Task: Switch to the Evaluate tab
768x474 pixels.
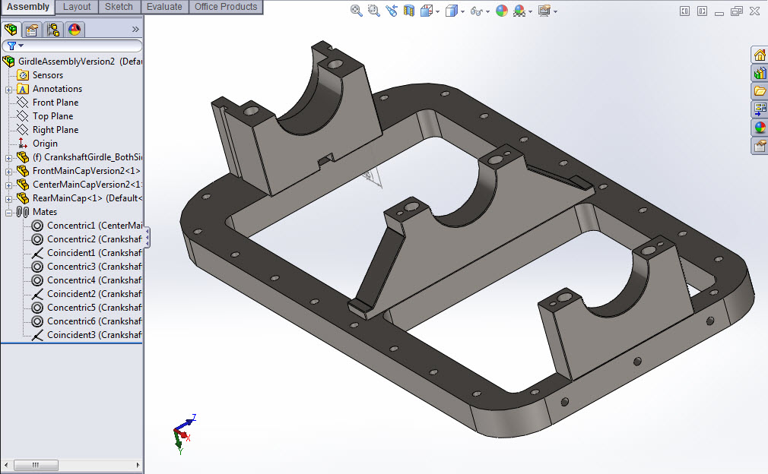Action: click(x=164, y=7)
